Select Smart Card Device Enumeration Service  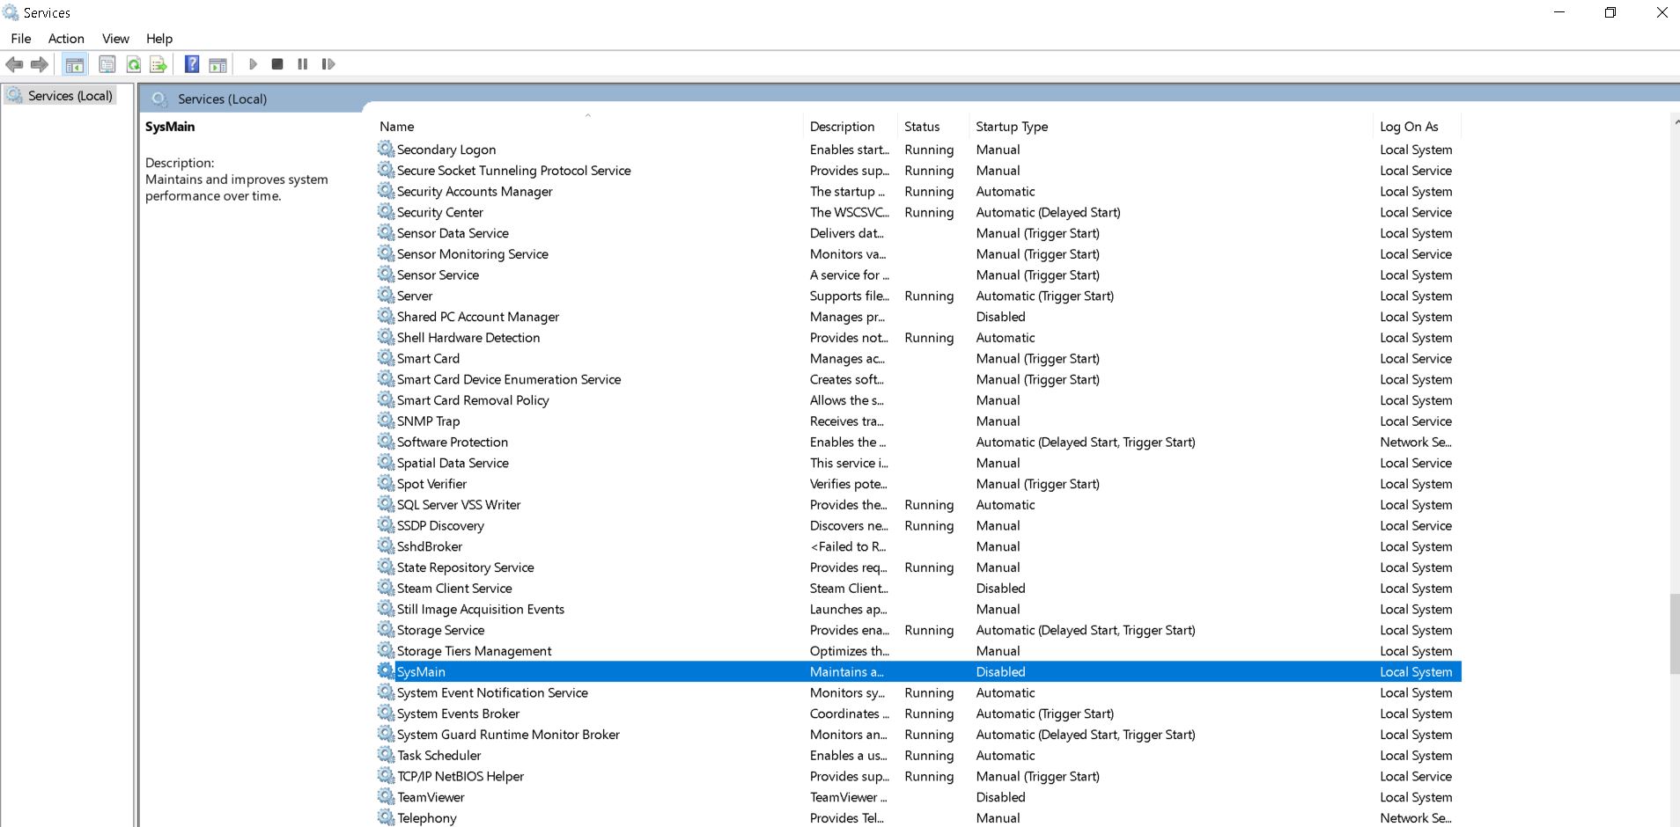tap(918, 379)
